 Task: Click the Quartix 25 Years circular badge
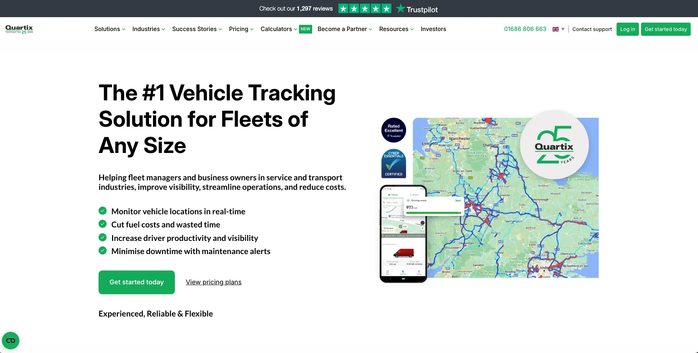click(x=554, y=145)
